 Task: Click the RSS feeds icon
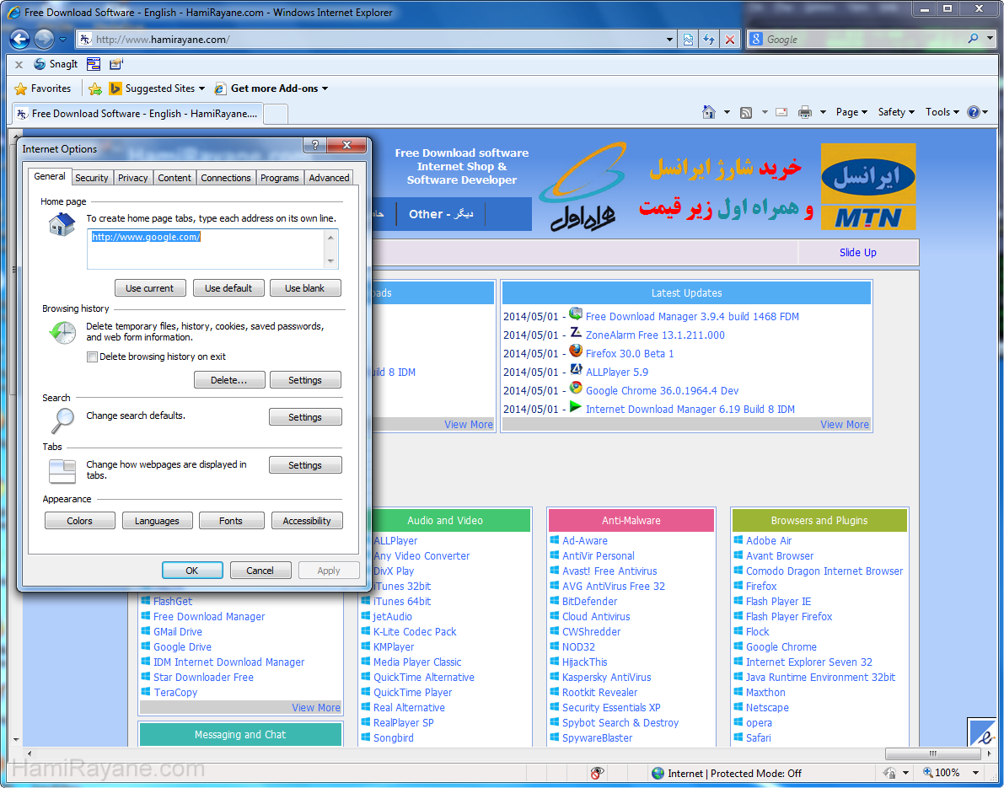(x=746, y=113)
